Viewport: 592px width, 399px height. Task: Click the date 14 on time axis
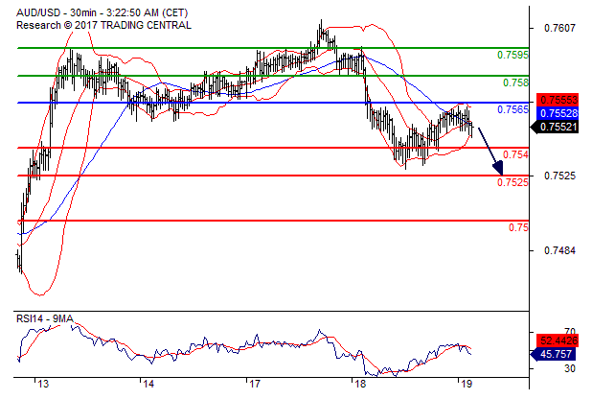[x=148, y=385]
